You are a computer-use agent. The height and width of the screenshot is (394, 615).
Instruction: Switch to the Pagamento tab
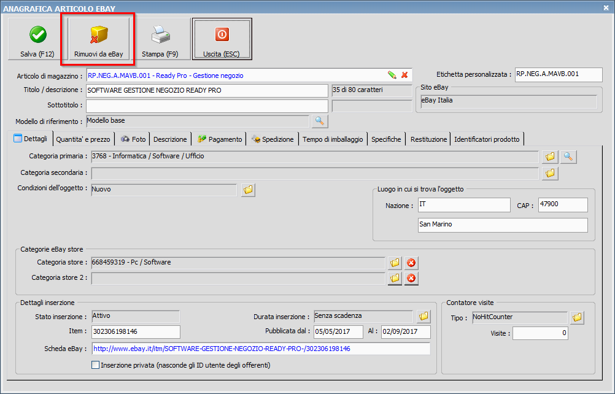(220, 139)
